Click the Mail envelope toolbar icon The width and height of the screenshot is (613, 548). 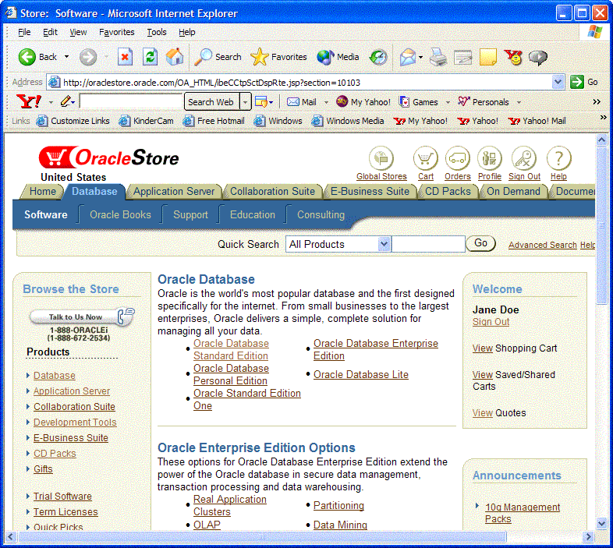(x=407, y=57)
